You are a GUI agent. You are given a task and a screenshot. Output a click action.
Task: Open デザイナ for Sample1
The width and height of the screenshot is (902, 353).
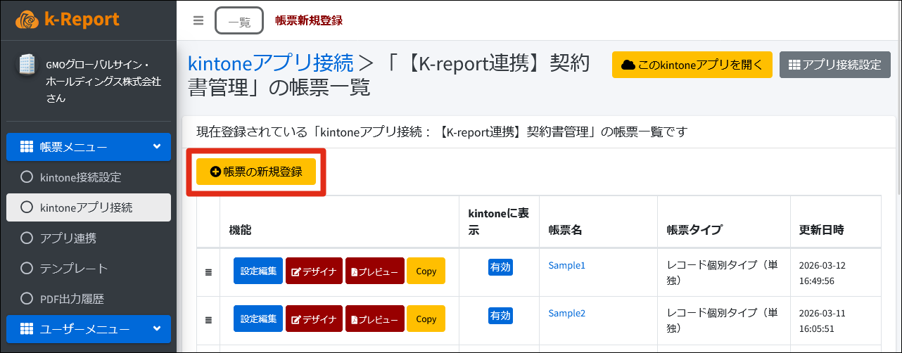pyautogui.click(x=314, y=271)
